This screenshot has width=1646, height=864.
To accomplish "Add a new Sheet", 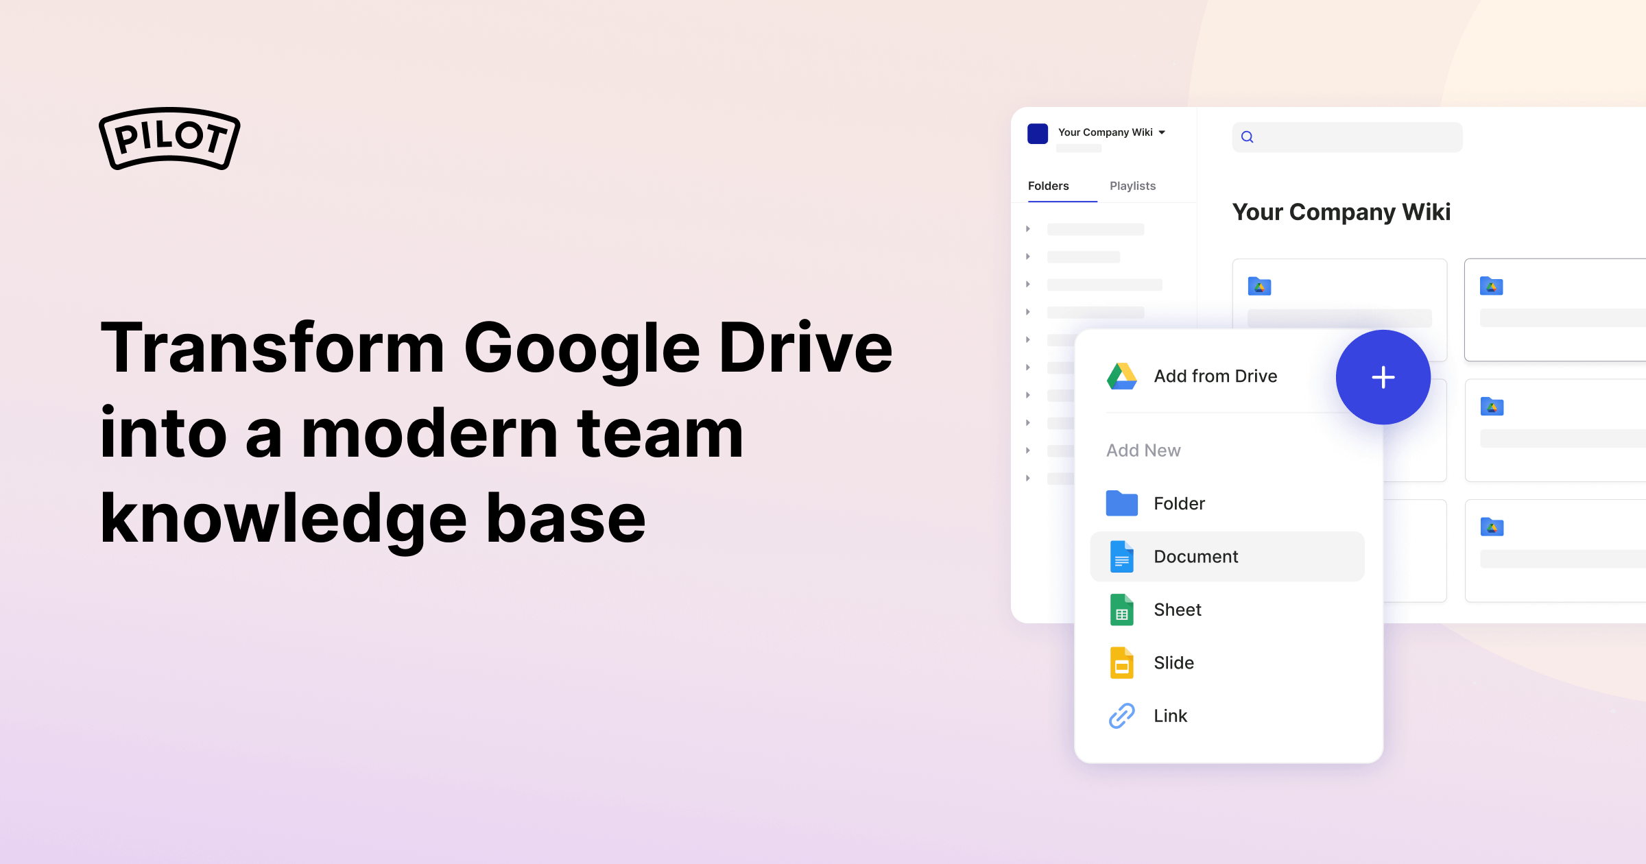I will point(1227,610).
